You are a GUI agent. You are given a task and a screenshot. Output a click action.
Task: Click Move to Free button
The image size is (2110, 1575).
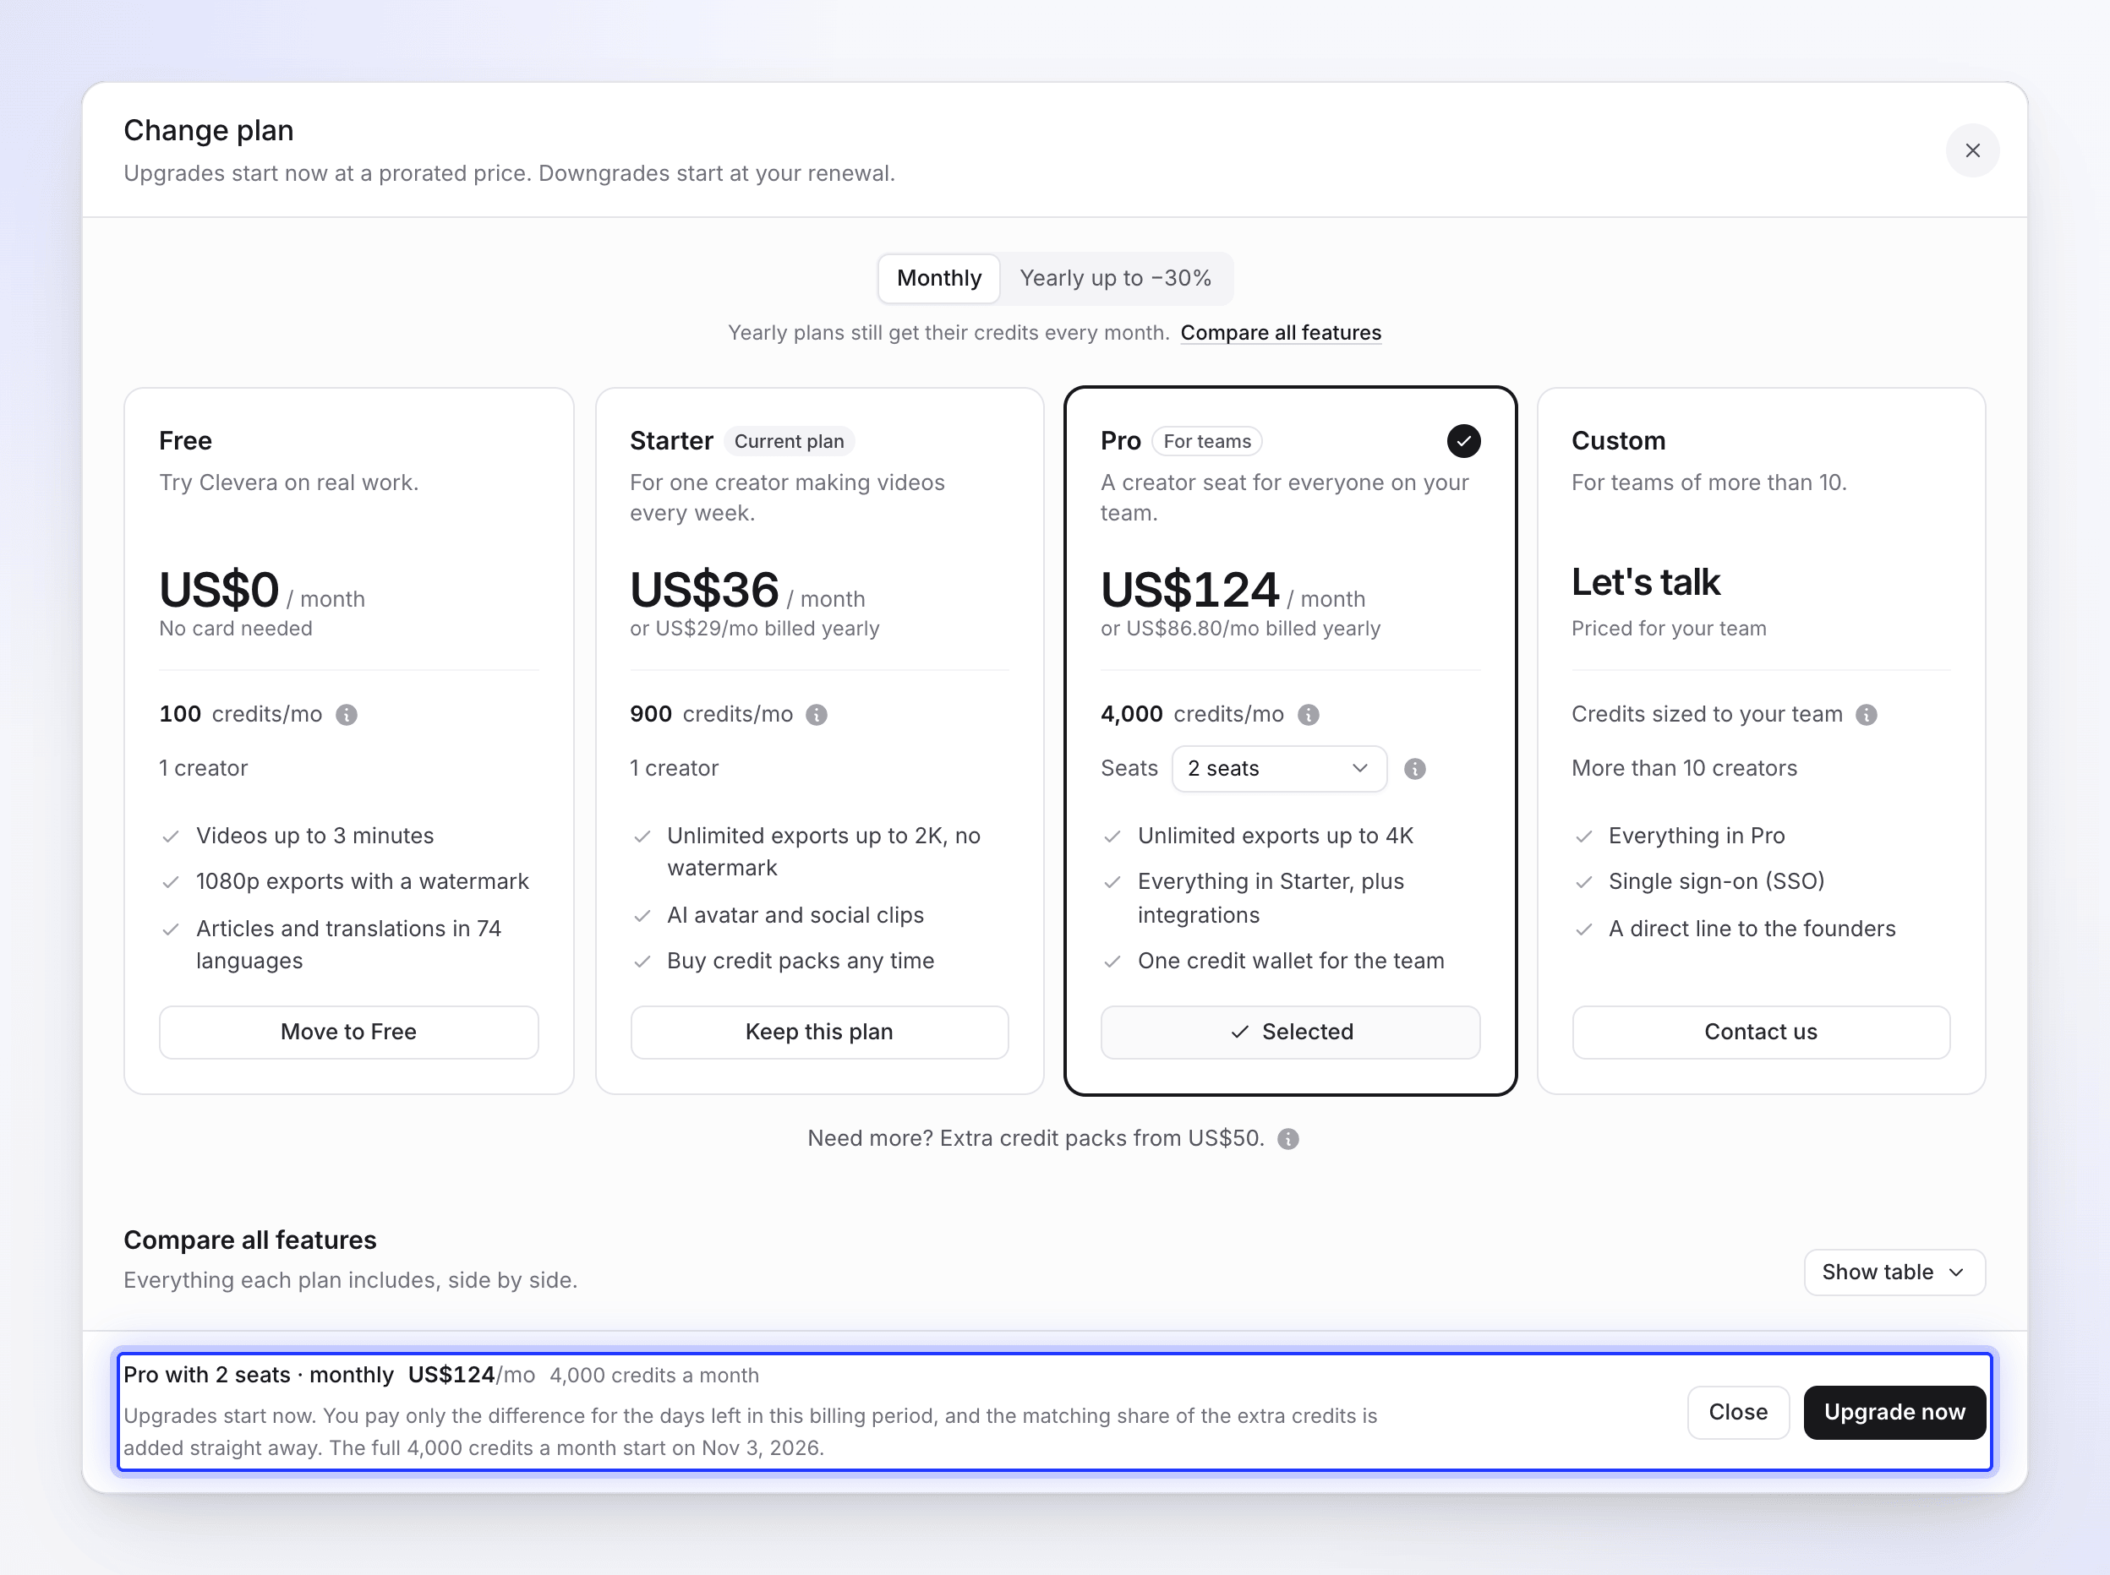click(x=349, y=1032)
